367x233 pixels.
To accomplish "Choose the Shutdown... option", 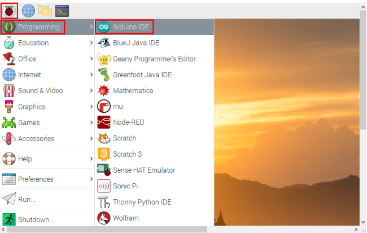I will [x=36, y=219].
